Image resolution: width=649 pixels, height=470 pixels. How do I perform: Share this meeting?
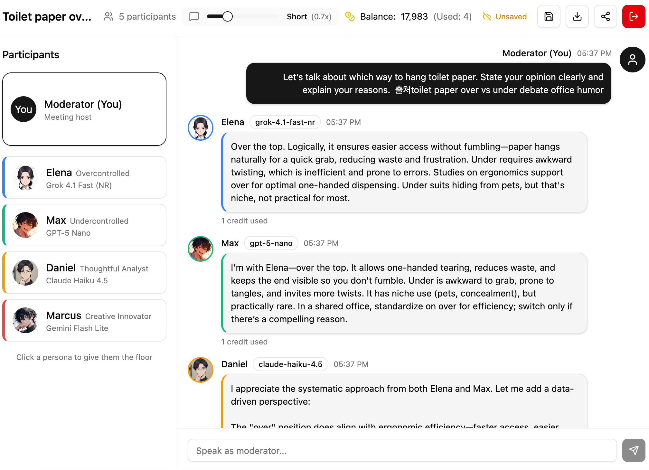(605, 16)
